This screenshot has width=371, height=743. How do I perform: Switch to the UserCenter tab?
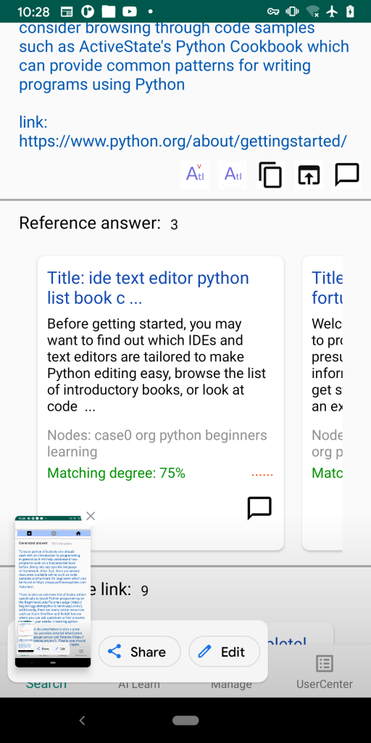[x=325, y=673]
